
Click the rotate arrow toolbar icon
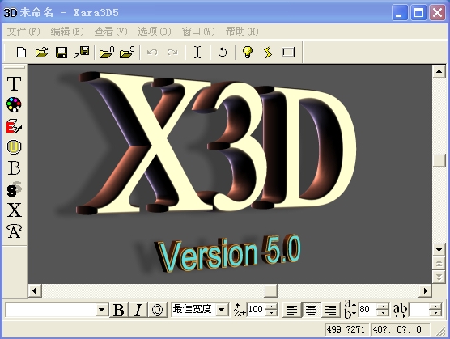[x=223, y=53]
